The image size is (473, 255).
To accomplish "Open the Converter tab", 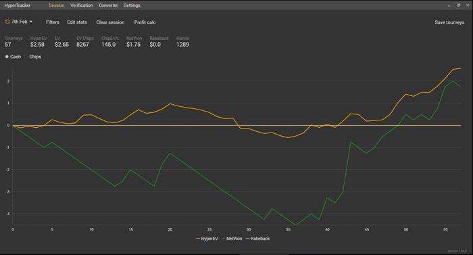I will pyautogui.click(x=108, y=5).
